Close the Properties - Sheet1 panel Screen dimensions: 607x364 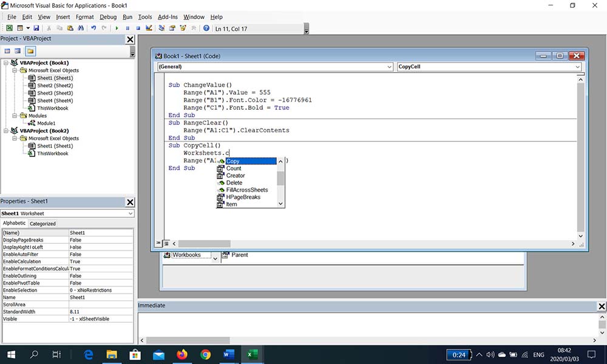pyautogui.click(x=131, y=202)
